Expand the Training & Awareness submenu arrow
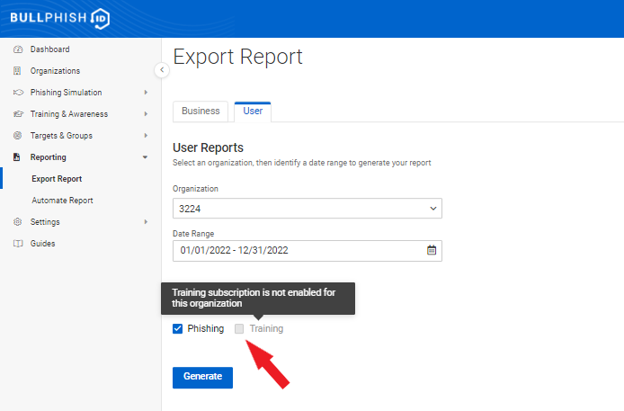Image resolution: width=624 pixels, height=411 pixels. tap(146, 114)
